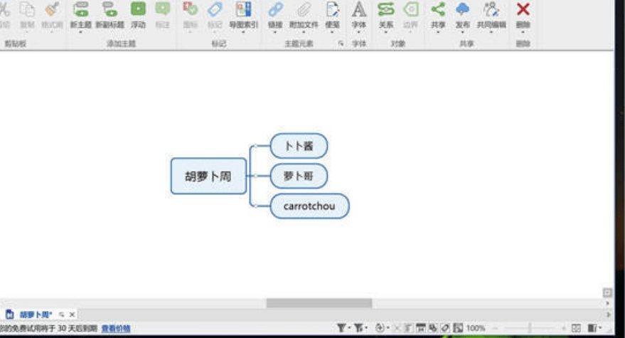
Task: Click the red Delete (删除) X icon
Action: (523, 9)
